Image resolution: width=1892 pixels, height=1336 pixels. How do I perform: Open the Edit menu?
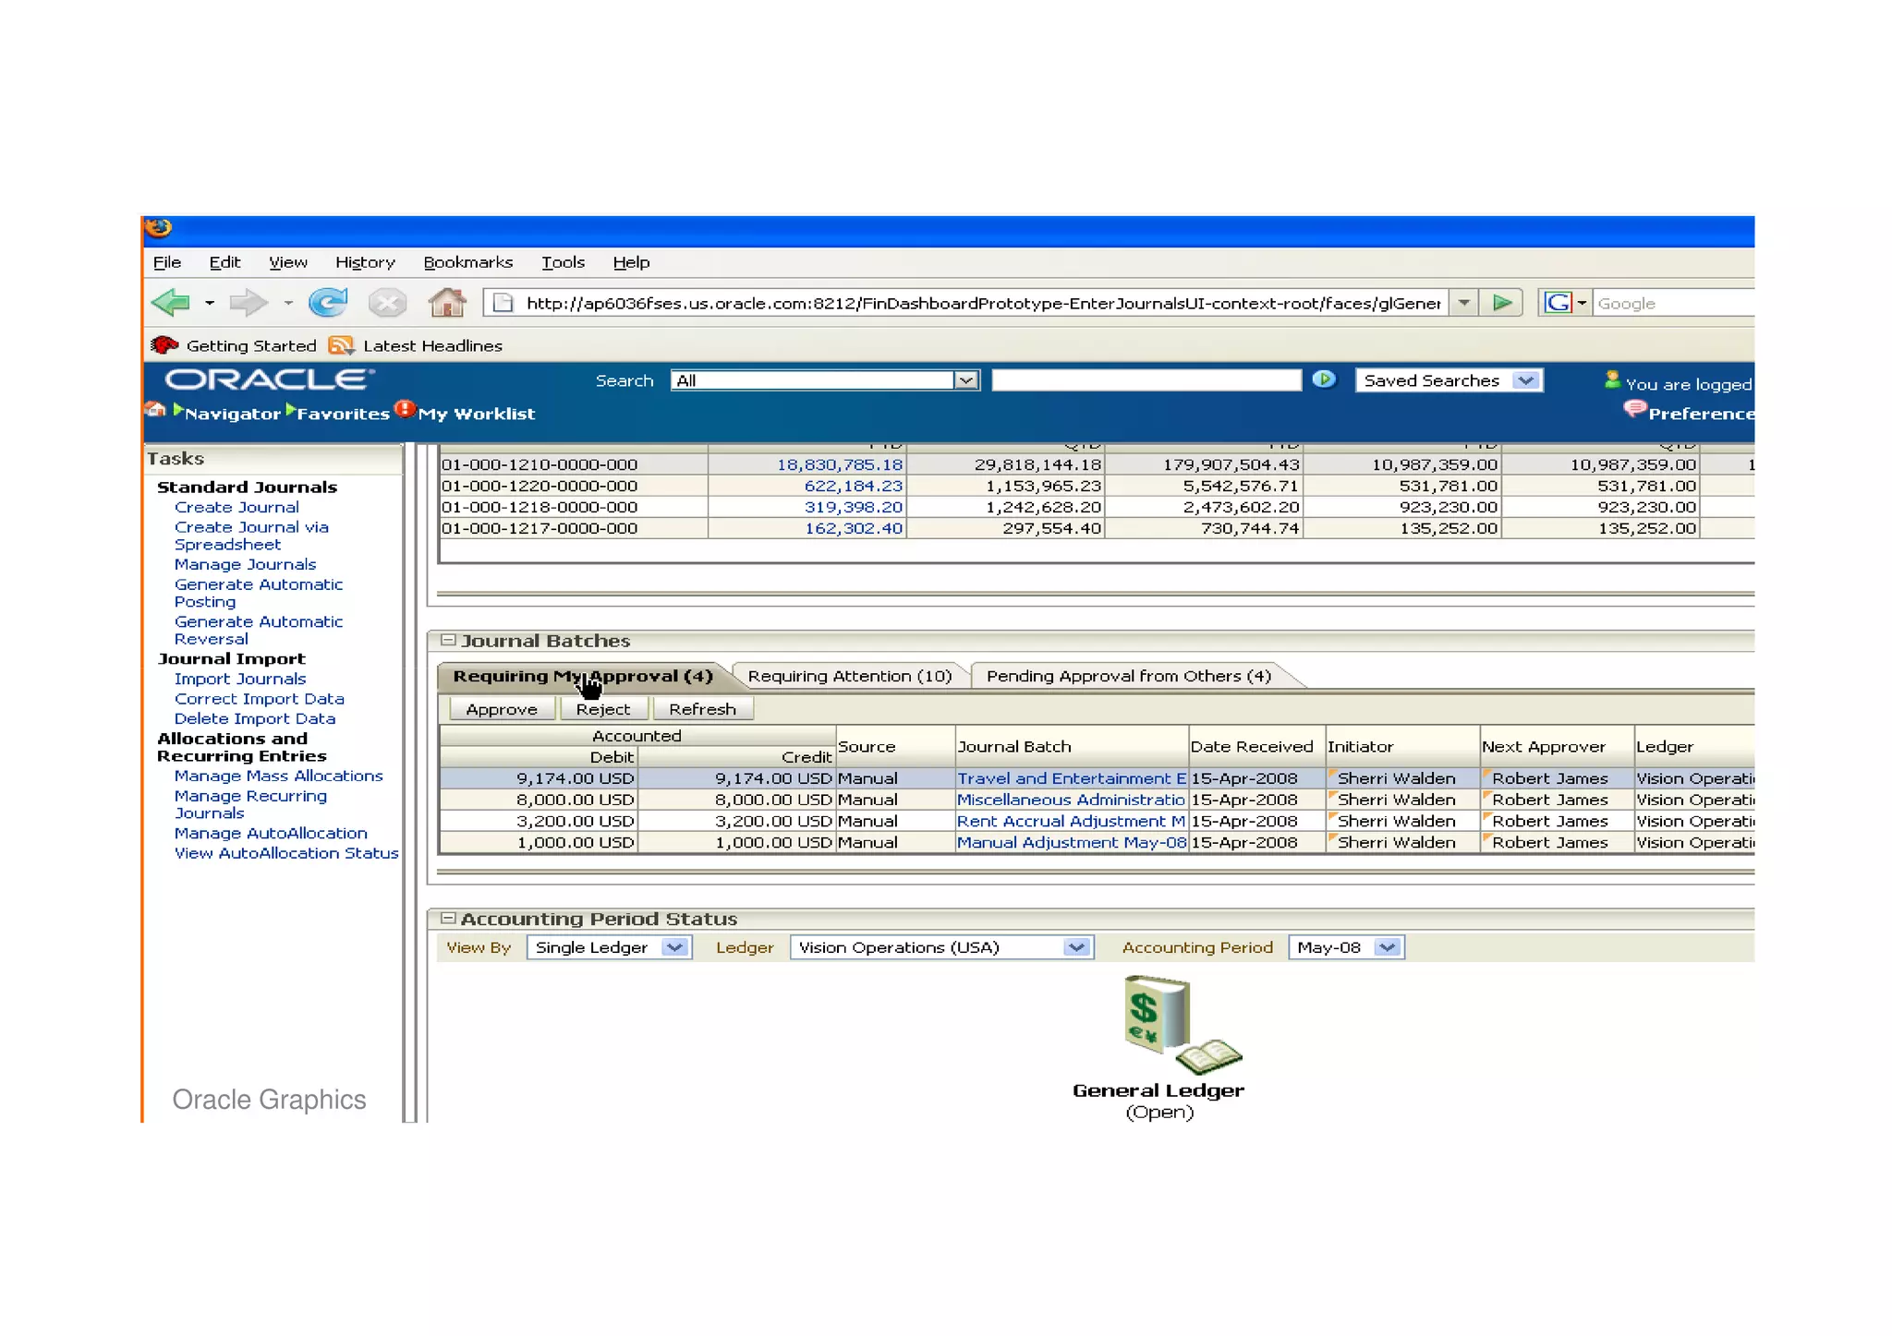(x=224, y=262)
